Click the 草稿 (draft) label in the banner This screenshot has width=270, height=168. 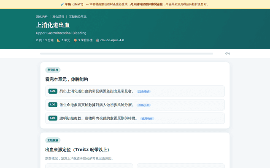(x=74, y=4)
